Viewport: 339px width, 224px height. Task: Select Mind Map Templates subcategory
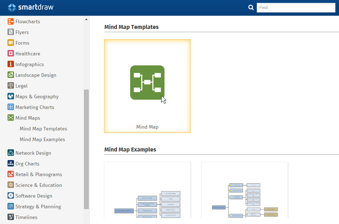tap(44, 129)
